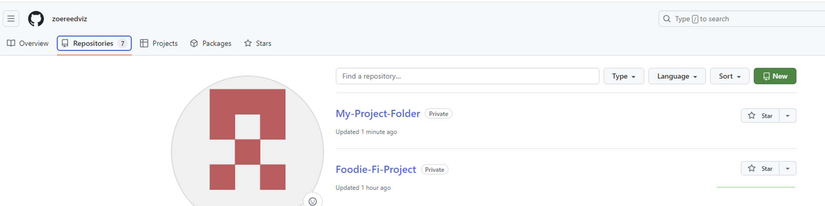Viewport: 825px width, 206px height.
Task: Open star list dropdown for Foodie-Fi-Project
Action: click(787, 169)
